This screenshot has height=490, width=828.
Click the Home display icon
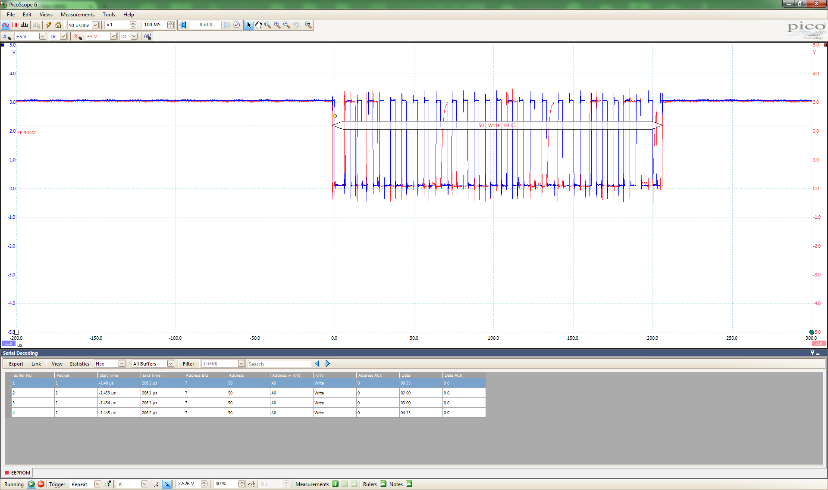(x=58, y=25)
